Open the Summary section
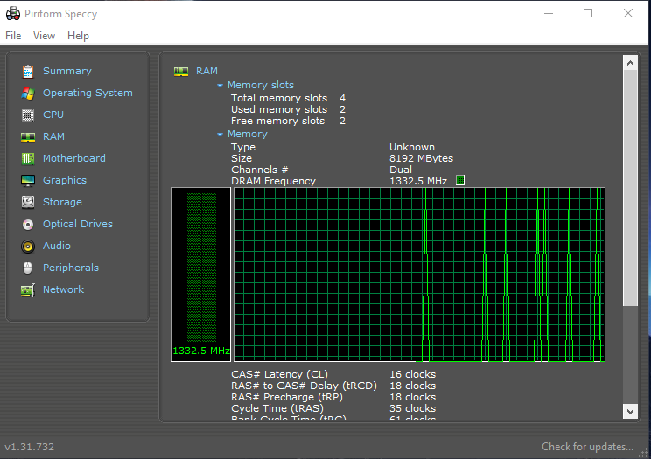This screenshot has width=651, height=459. 67,71
